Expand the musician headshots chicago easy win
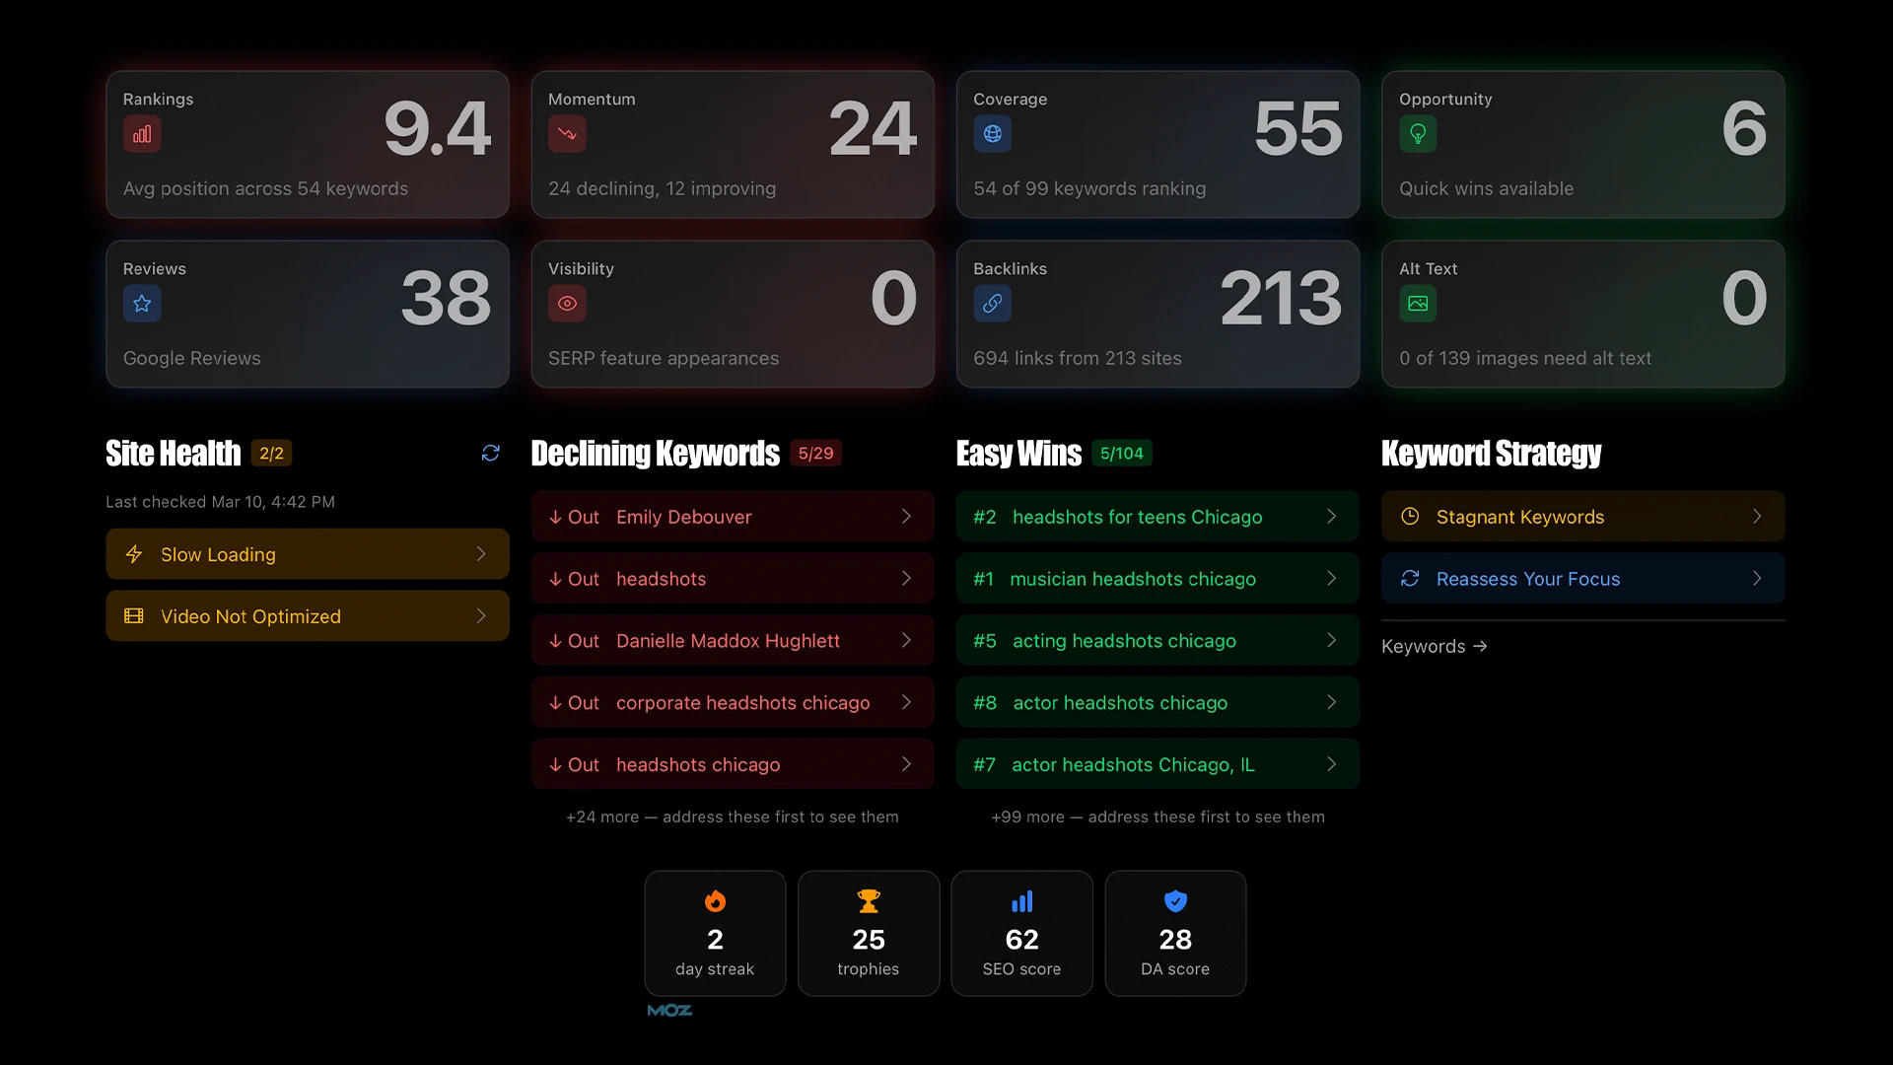Screen dimensions: 1893x1065 (1157, 579)
